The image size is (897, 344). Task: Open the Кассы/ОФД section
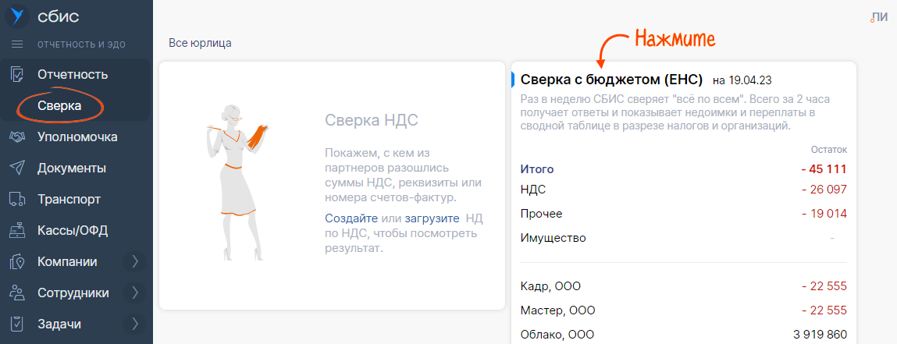click(x=73, y=231)
